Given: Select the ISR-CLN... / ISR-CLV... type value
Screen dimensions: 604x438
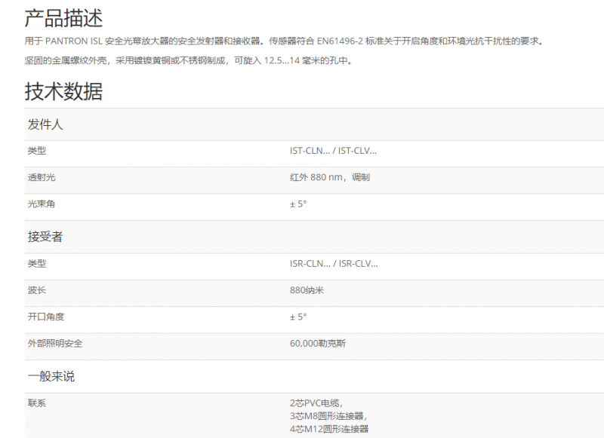Looking at the screenshot, I should tap(334, 263).
